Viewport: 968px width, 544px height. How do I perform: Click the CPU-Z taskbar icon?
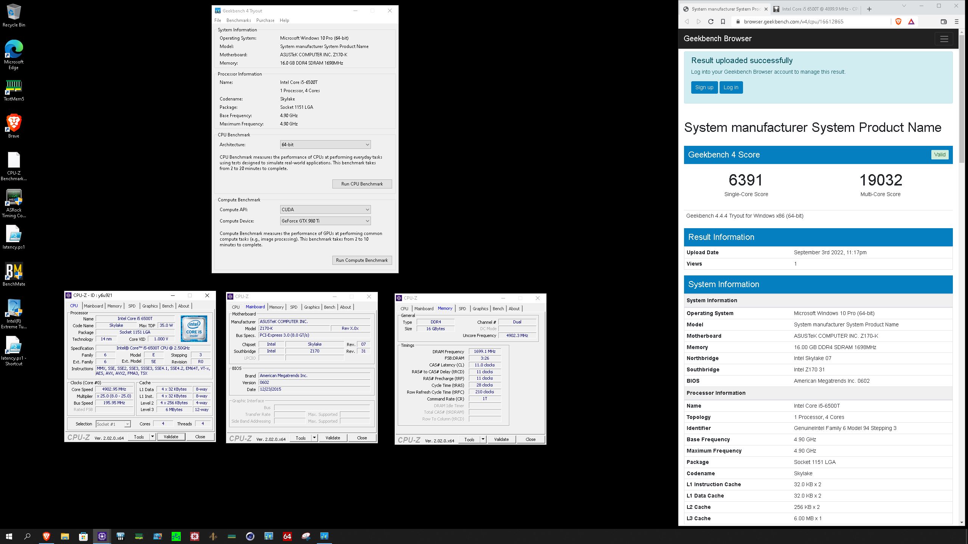102,536
